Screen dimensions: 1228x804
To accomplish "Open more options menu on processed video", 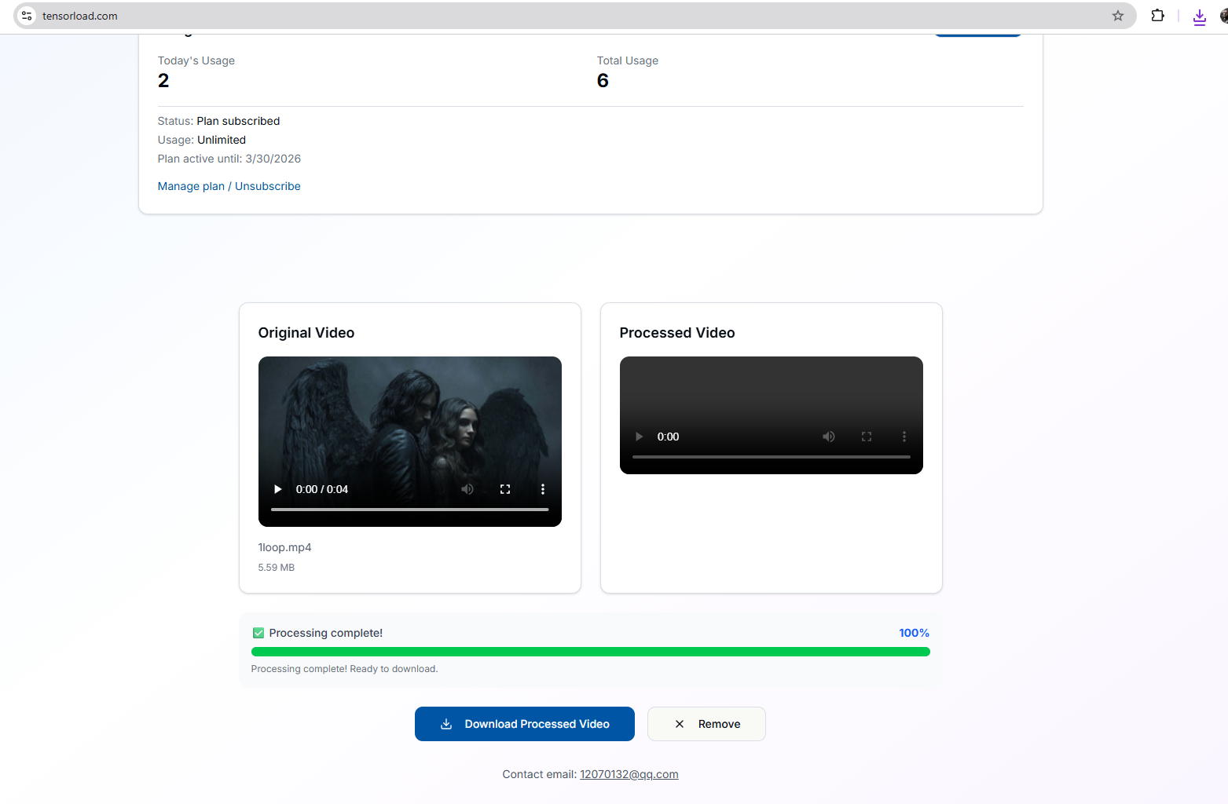I will coord(904,436).
